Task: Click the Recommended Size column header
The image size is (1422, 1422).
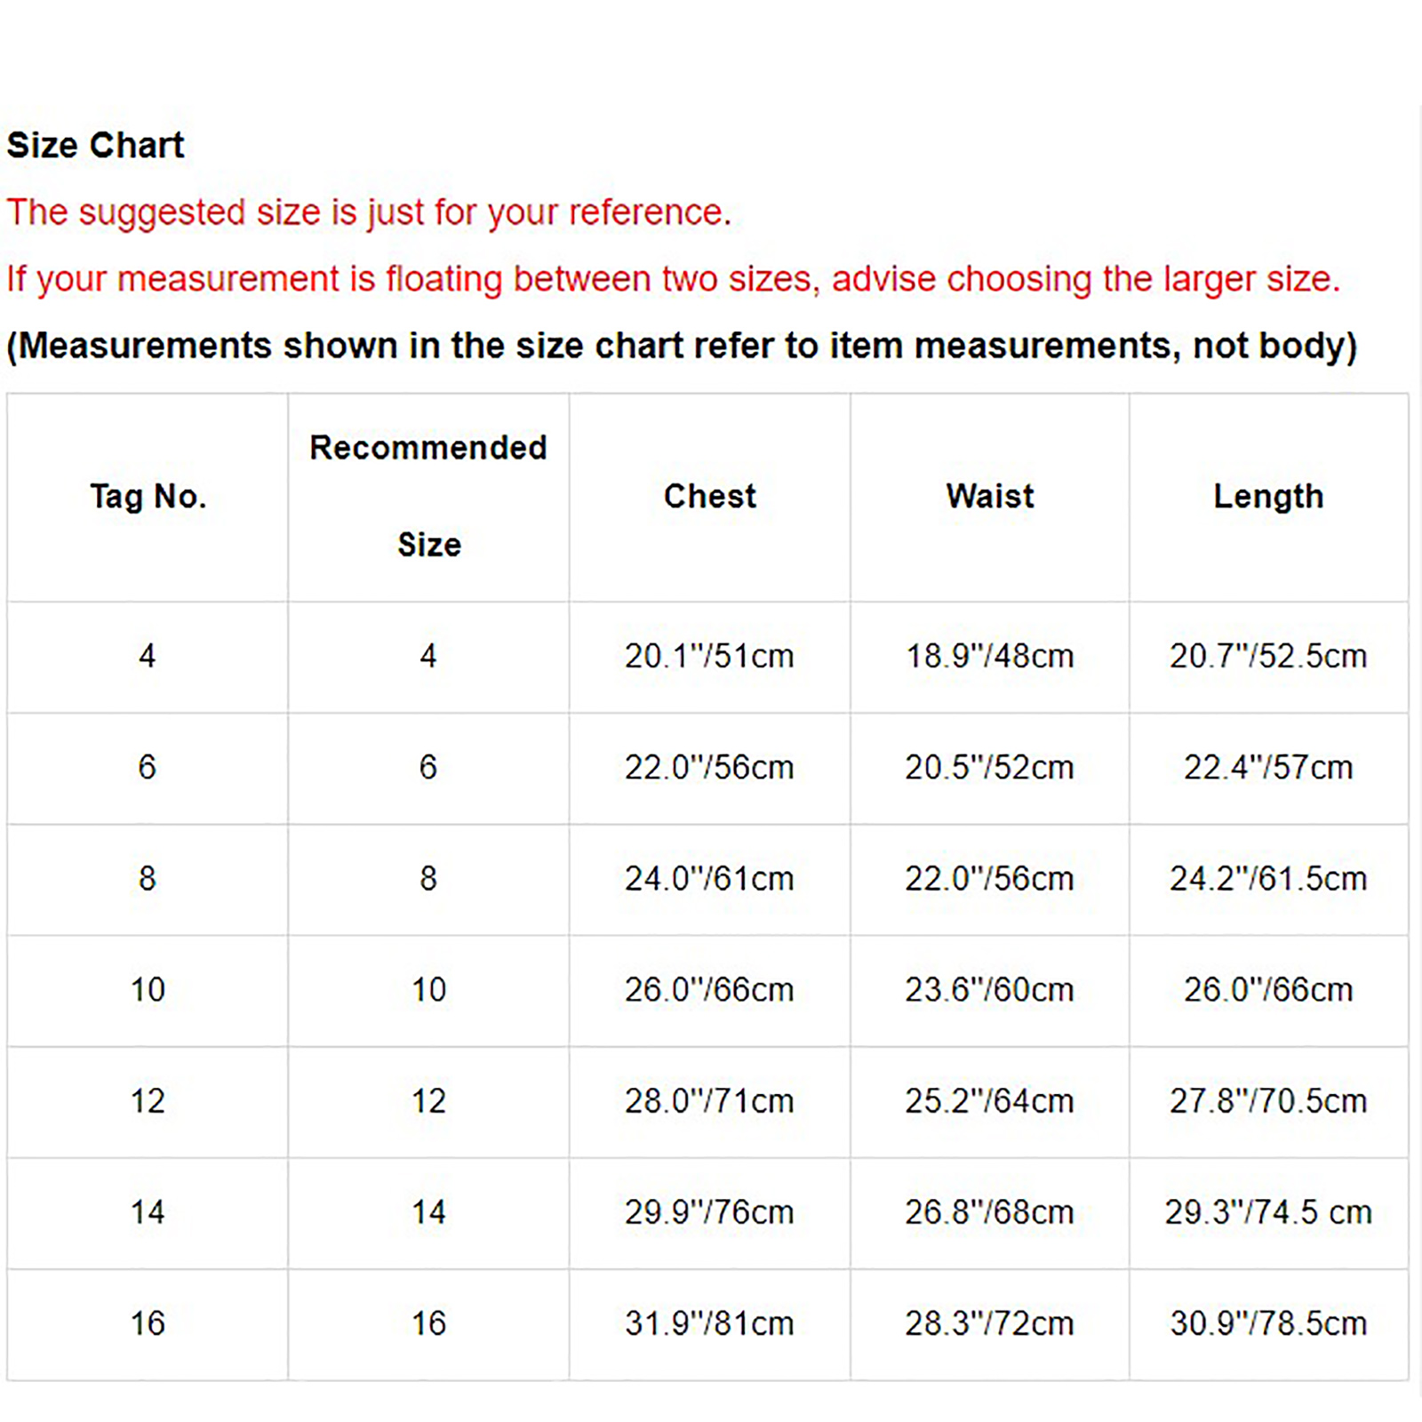Action: tap(428, 494)
